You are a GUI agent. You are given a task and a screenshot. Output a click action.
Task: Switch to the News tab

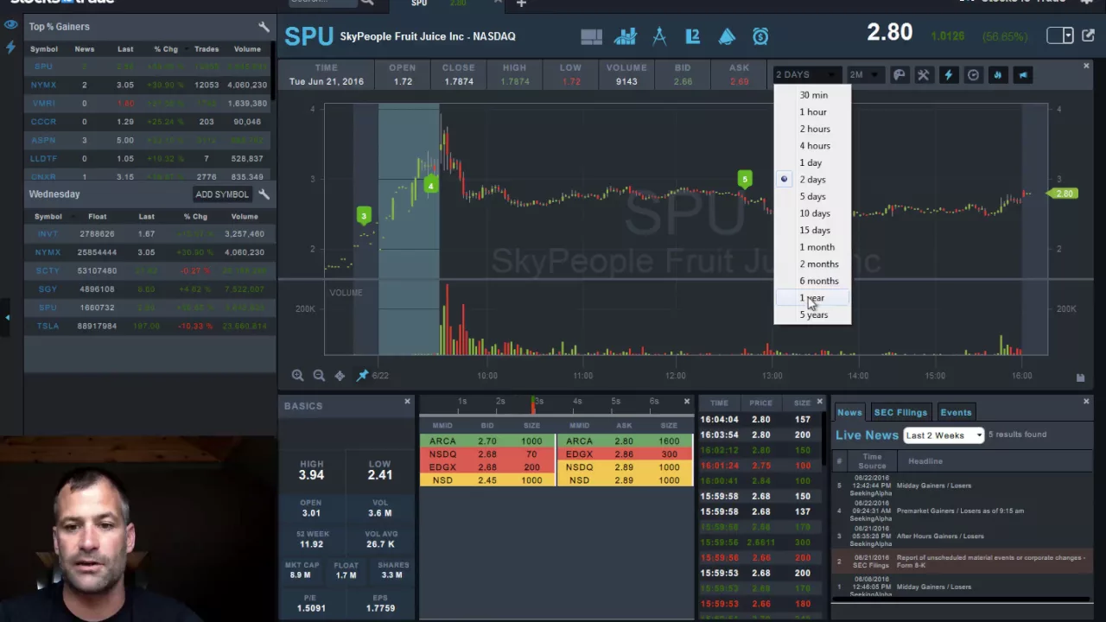click(x=849, y=413)
